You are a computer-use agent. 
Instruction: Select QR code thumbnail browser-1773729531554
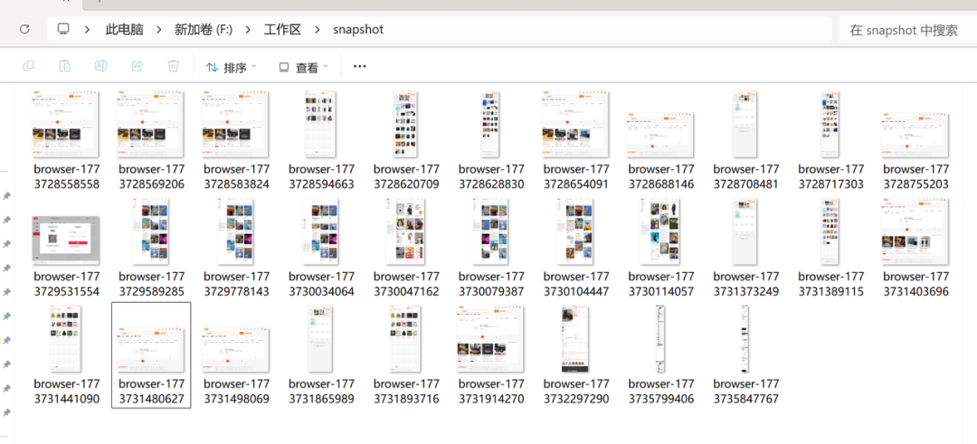tap(65, 241)
